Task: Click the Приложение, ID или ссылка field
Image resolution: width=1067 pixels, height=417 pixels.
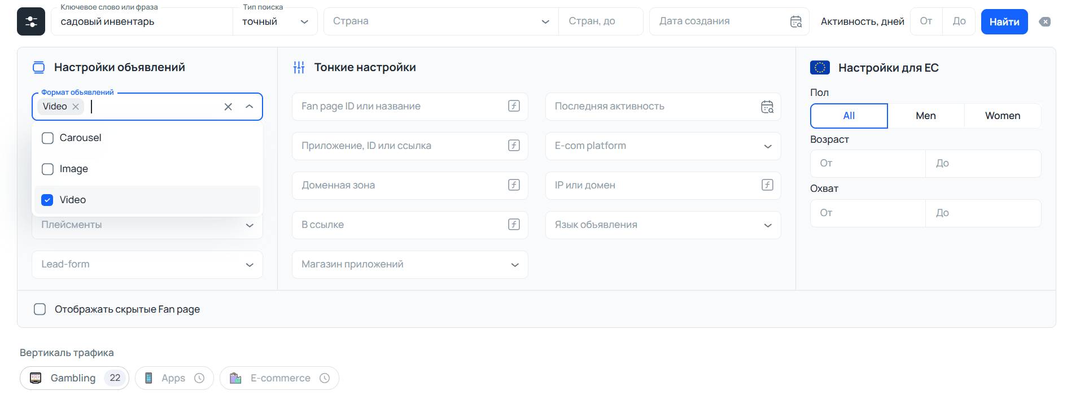Action: pyautogui.click(x=410, y=146)
